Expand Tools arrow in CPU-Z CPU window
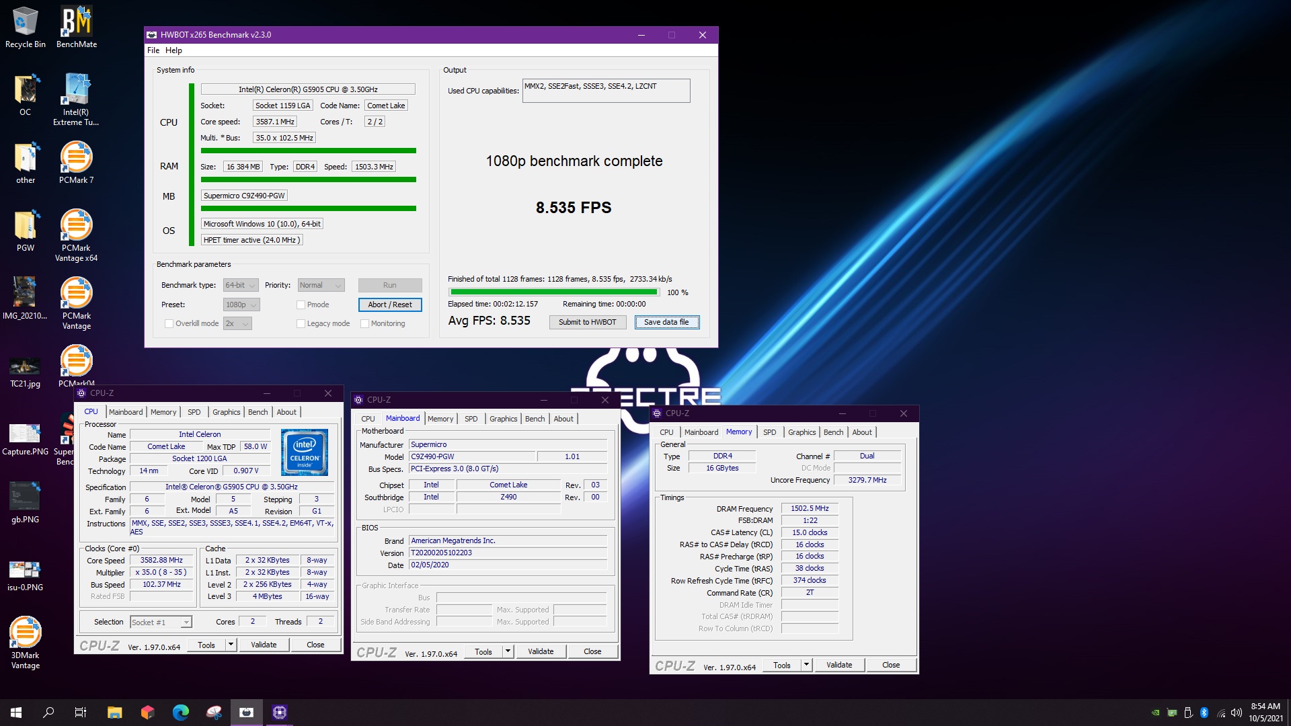The height and width of the screenshot is (726, 1291). click(231, 645)
